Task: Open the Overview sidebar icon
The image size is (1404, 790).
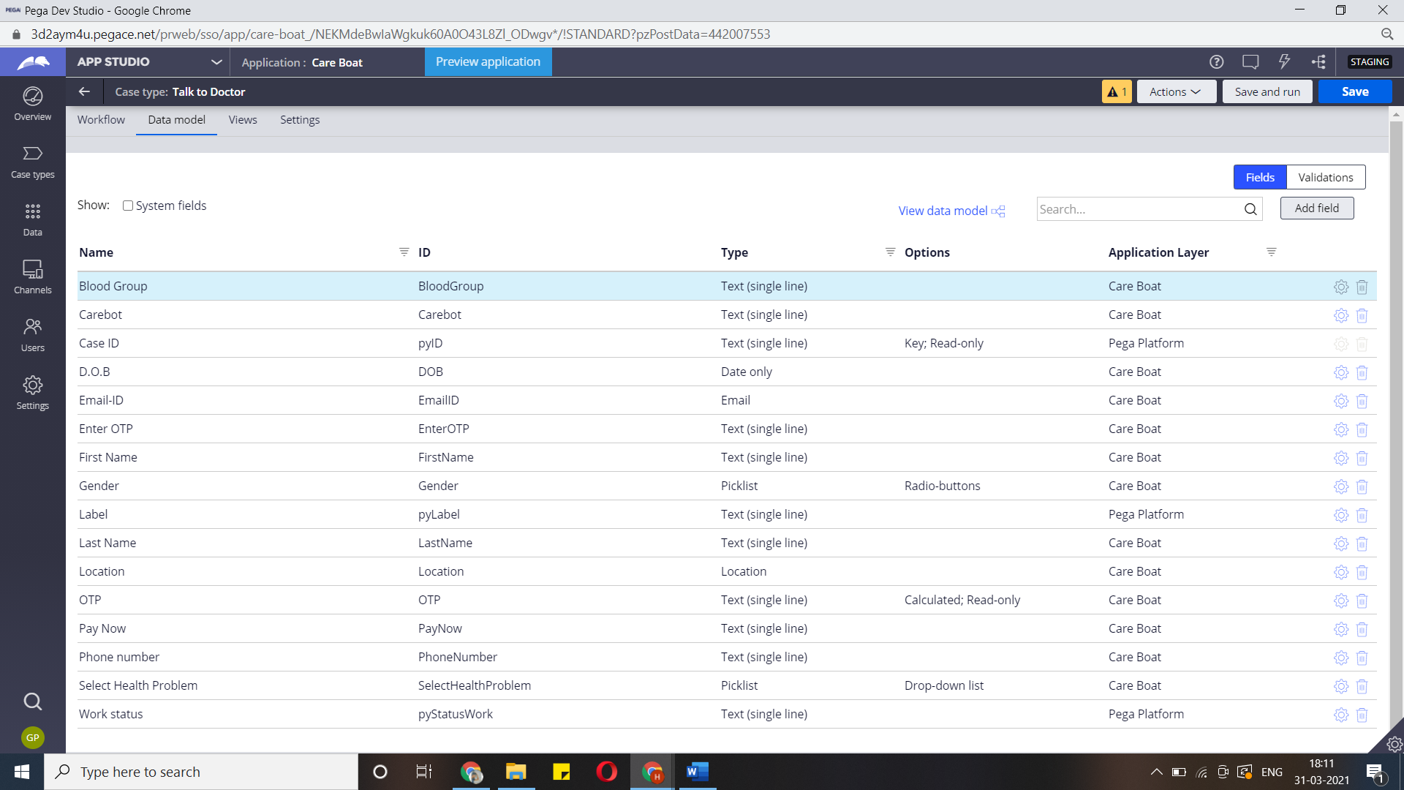Action: (x=32, y=103)
